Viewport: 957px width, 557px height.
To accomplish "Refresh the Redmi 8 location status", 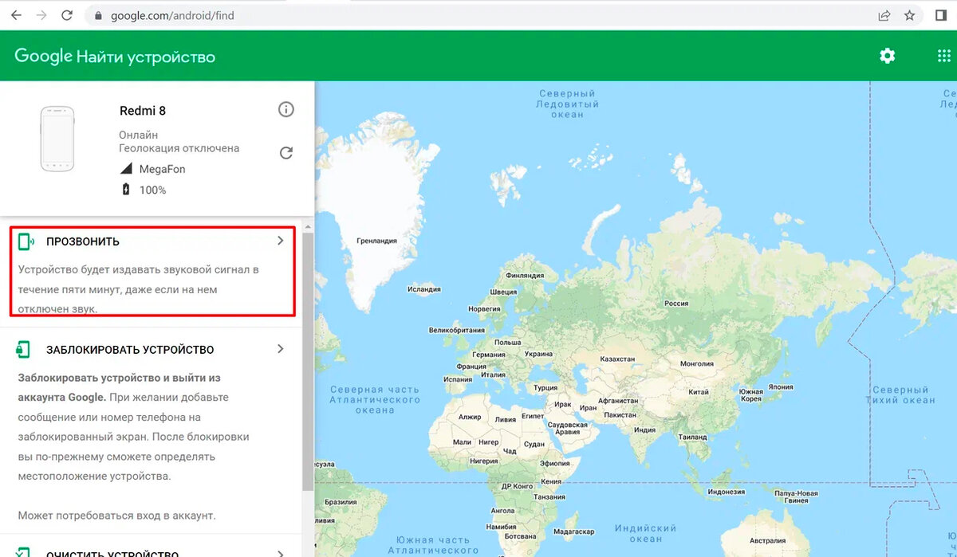I will 286,152.
